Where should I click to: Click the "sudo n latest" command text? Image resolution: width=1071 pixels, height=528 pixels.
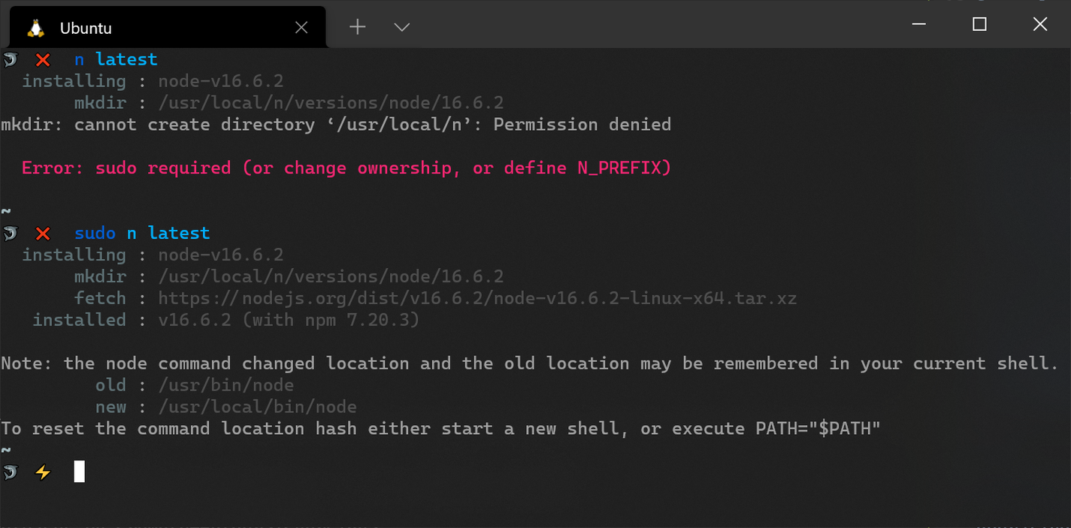(x=141, y=233)
